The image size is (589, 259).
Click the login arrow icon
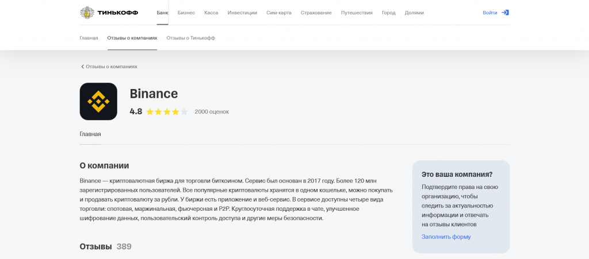505,12
